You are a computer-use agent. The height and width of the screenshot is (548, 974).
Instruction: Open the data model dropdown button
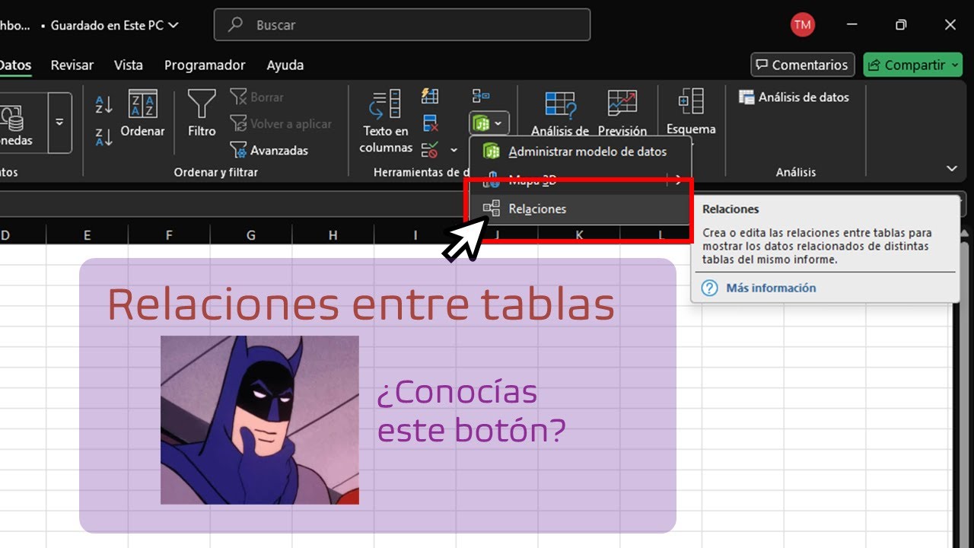tap(489, 123)
